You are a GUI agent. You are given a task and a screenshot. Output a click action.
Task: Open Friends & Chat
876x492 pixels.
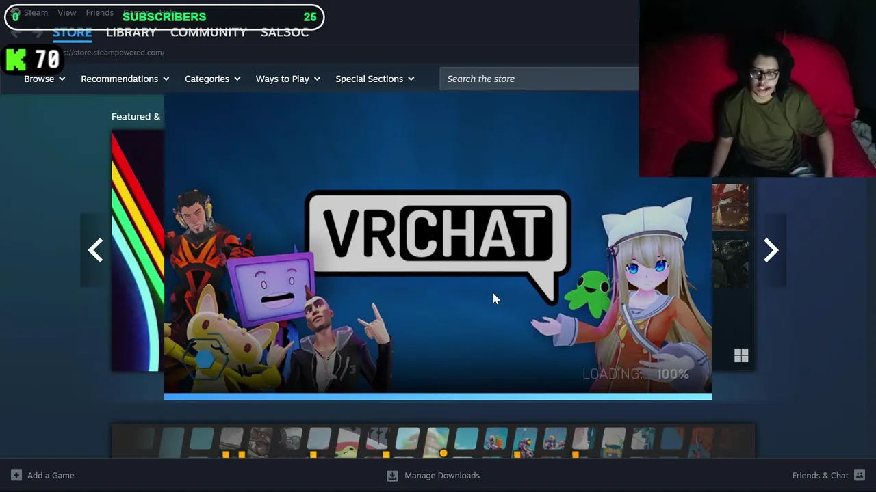click(x=828, y=475)
